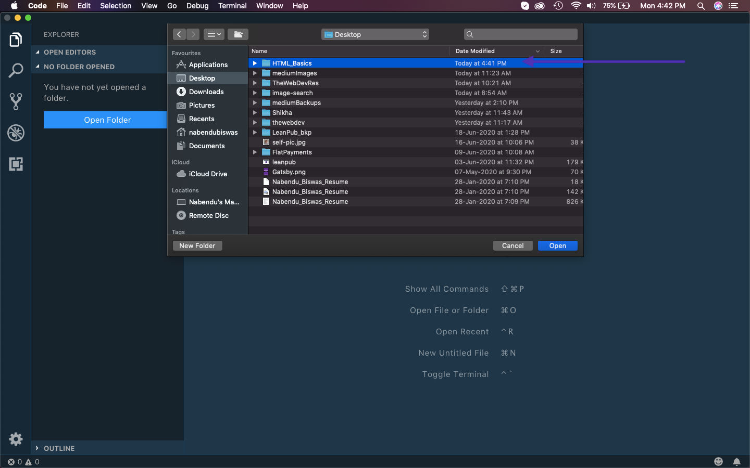
Task: Go forward in the file dialog
Action: (193, 34)
